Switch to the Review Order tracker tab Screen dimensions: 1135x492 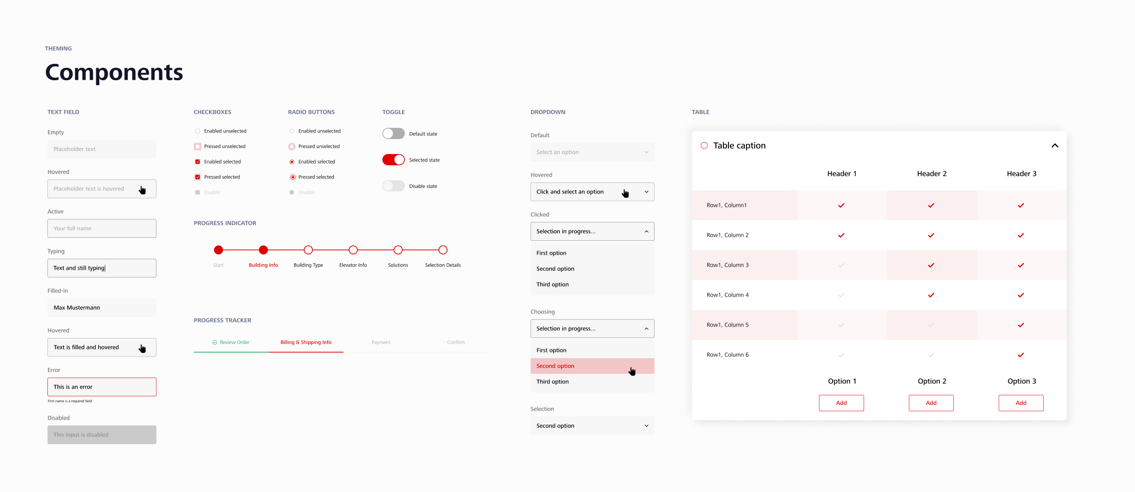(231, 342)
